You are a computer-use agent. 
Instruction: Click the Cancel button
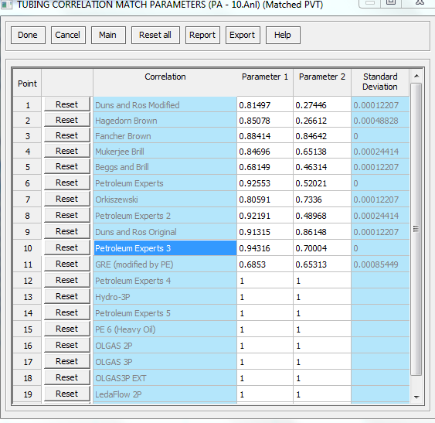[68, 36]
